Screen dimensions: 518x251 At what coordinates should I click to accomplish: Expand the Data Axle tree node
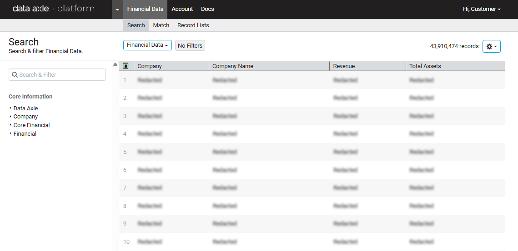click(x=25, y=108)
